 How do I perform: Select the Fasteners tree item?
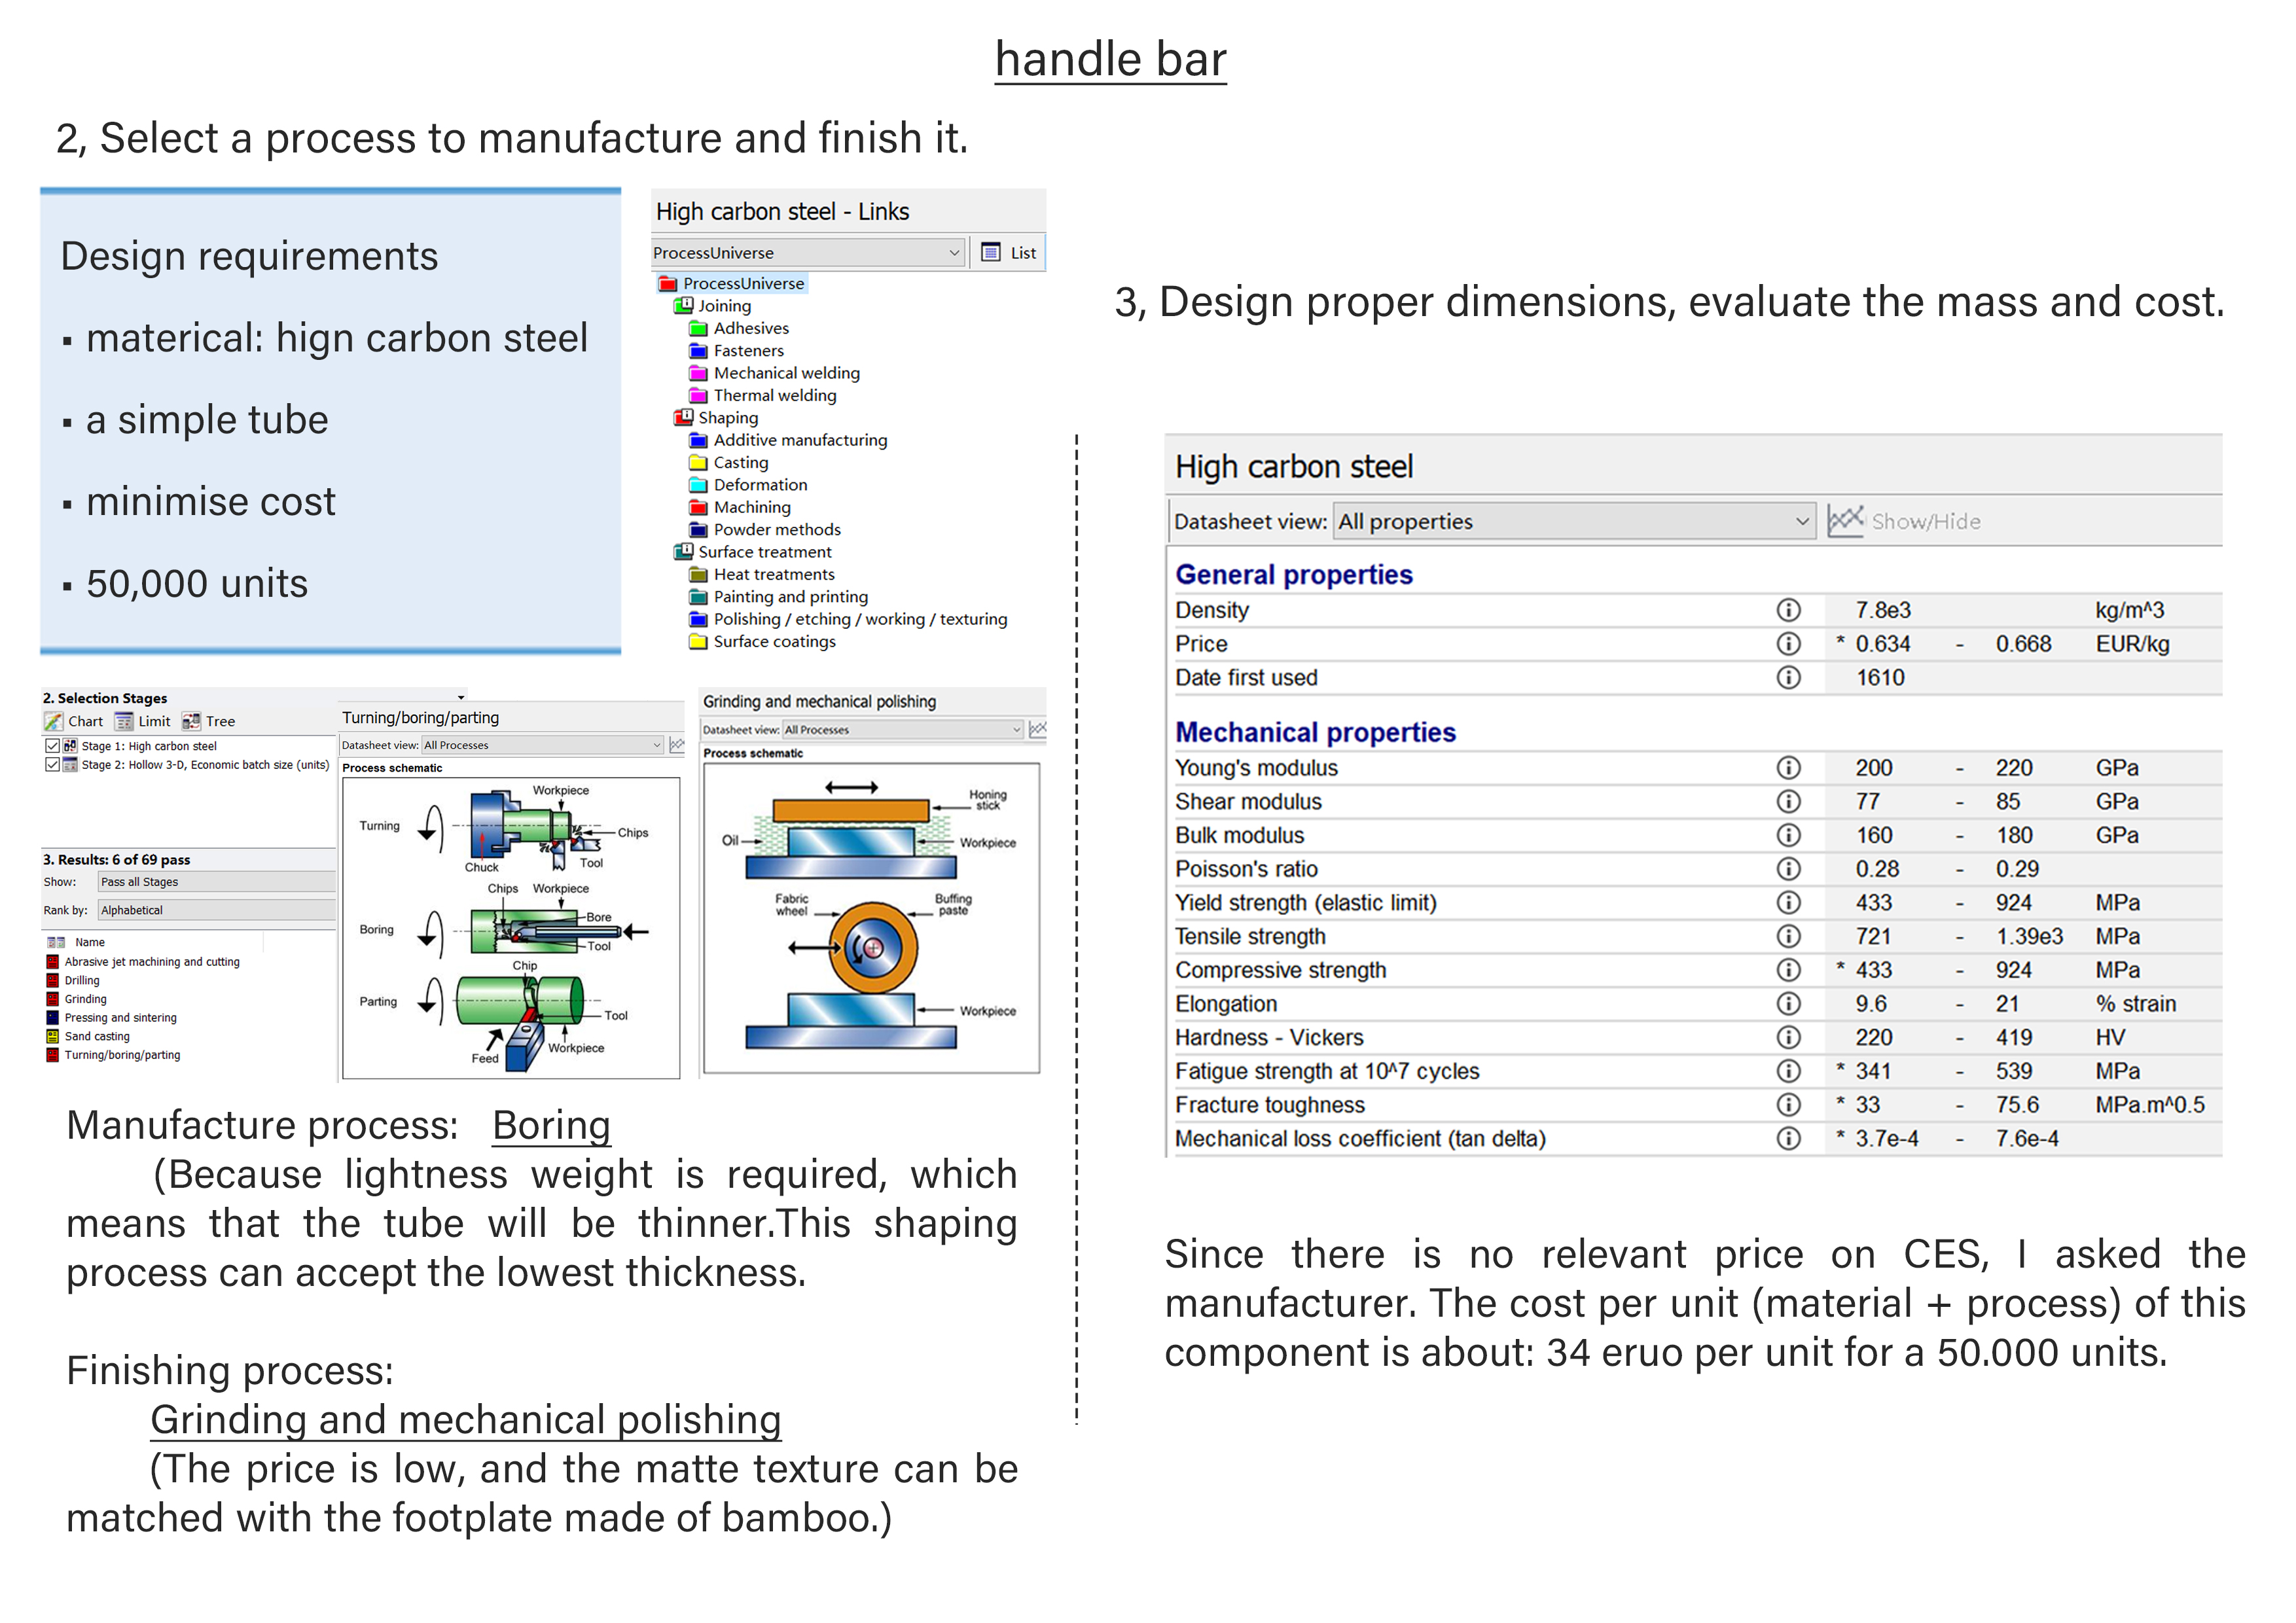coord(748,351)
